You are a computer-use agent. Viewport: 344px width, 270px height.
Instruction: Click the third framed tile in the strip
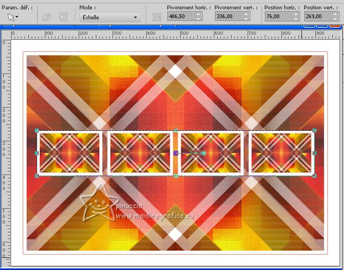click(x=211, y=153)
